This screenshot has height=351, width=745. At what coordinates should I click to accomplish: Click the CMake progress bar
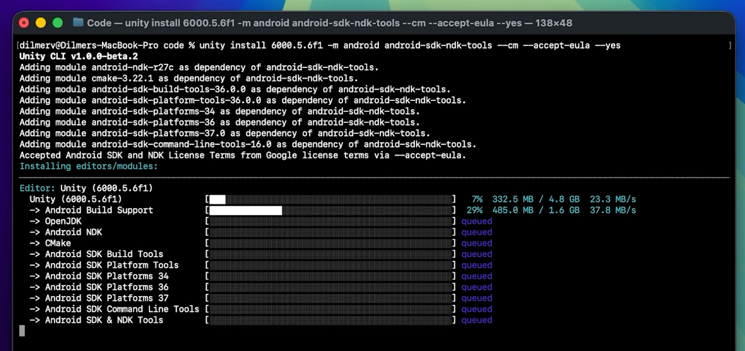point(331,243)
